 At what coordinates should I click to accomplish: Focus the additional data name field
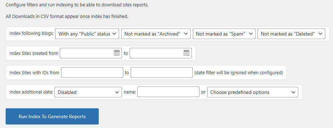168,92
